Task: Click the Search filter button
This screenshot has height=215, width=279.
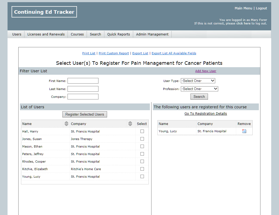Action: click(199, 96)
